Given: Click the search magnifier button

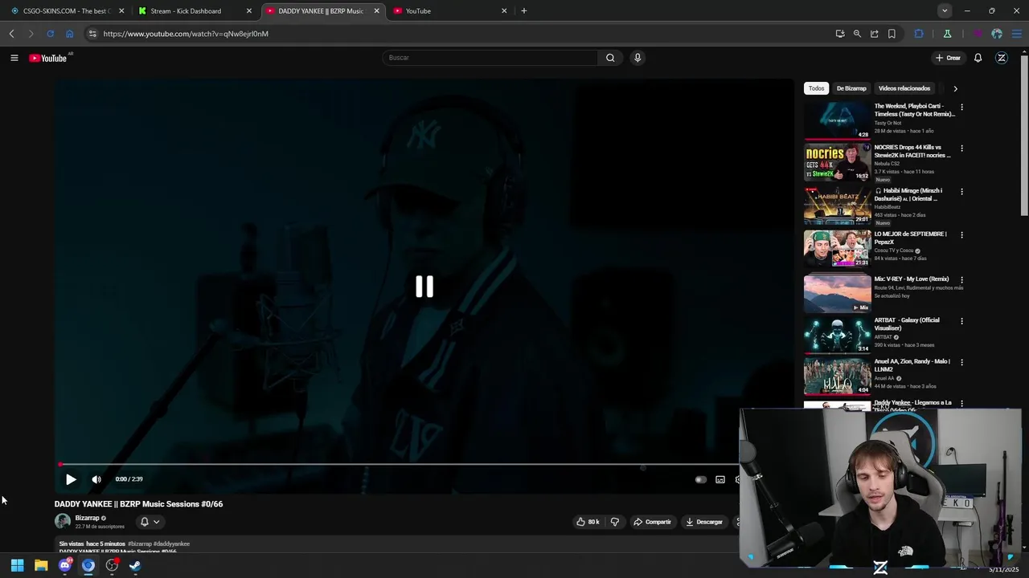Looking at the screenshot, I should coord(610,58).
